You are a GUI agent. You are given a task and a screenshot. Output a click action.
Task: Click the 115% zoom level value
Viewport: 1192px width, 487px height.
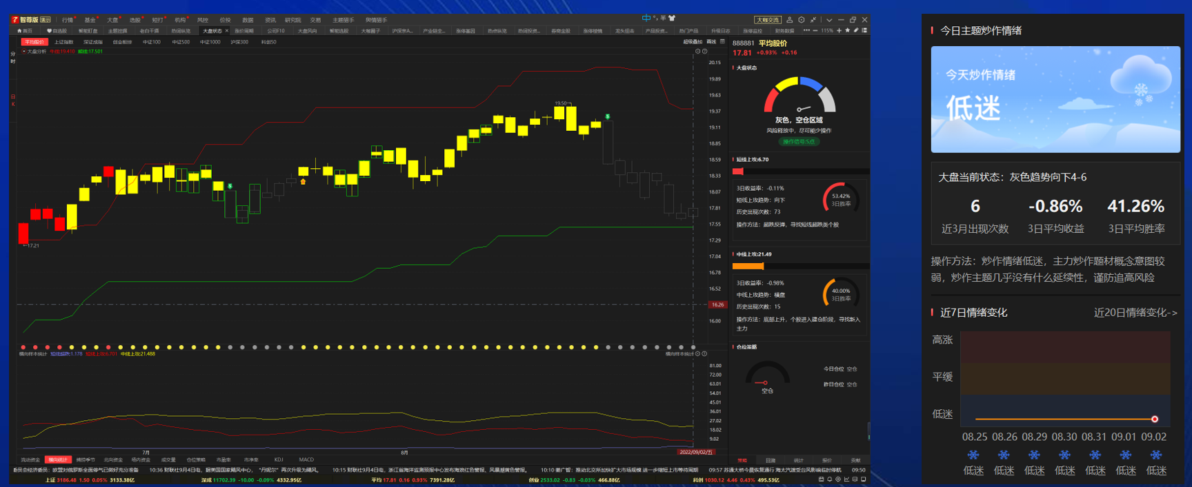(827, 30)
